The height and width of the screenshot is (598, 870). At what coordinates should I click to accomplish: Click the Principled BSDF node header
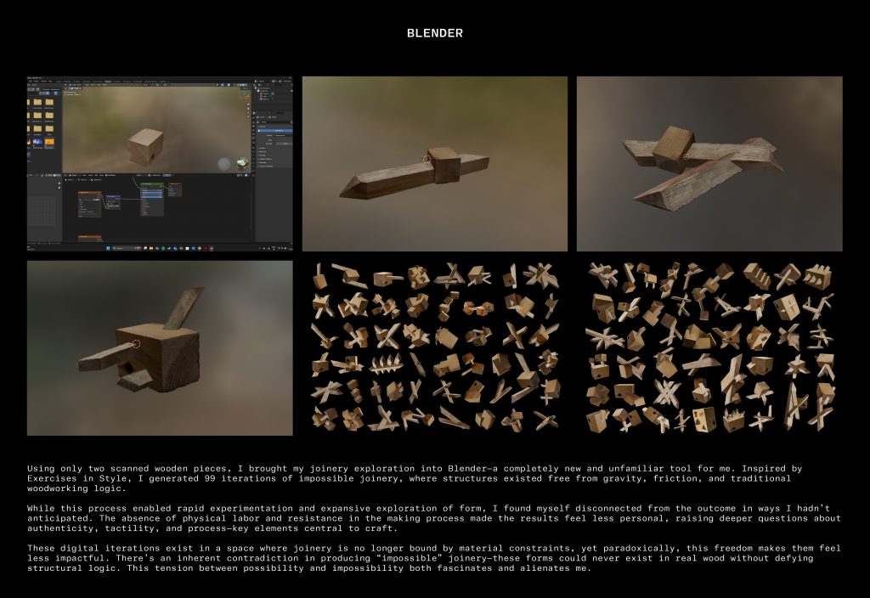[x=152, y=183]
